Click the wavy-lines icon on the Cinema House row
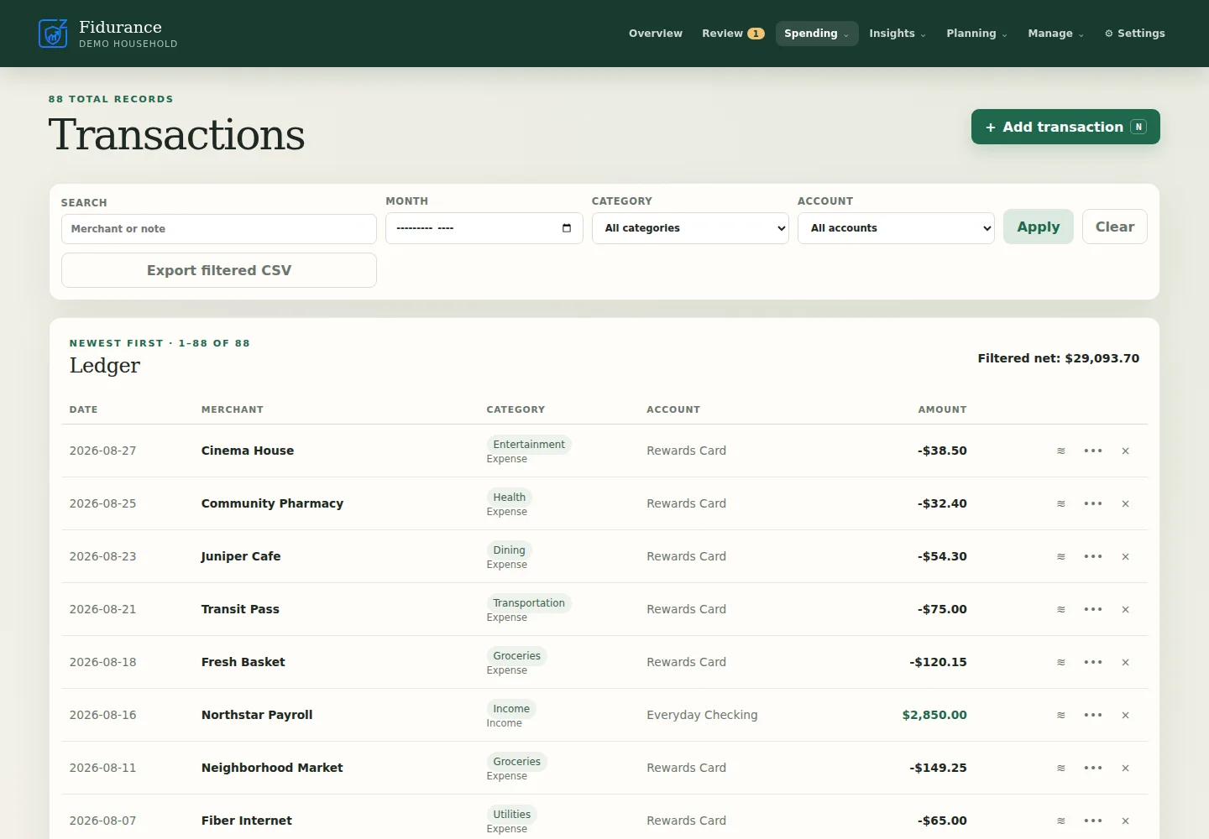Viewport: 1209px width, 839px height. [x=1061, y=451]
